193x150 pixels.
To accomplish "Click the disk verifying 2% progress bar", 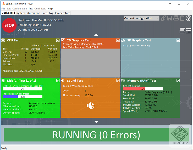I will click(x=23, y=89).
